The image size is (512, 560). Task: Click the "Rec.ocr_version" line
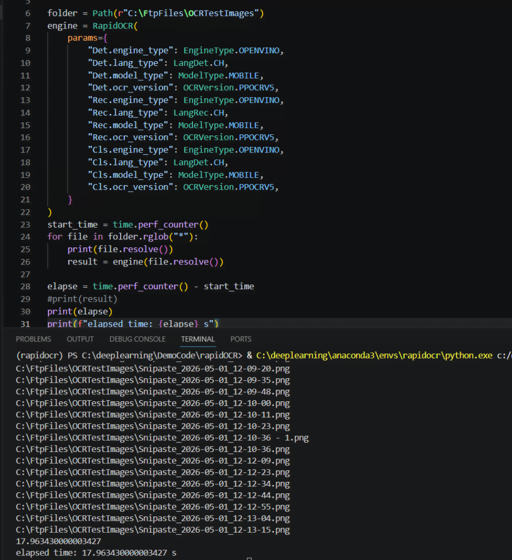coord(183,137)
